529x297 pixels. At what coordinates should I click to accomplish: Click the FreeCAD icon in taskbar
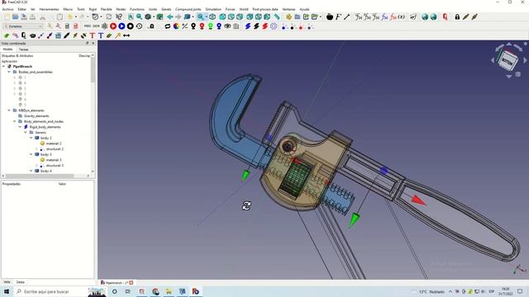tap(195, 291)
